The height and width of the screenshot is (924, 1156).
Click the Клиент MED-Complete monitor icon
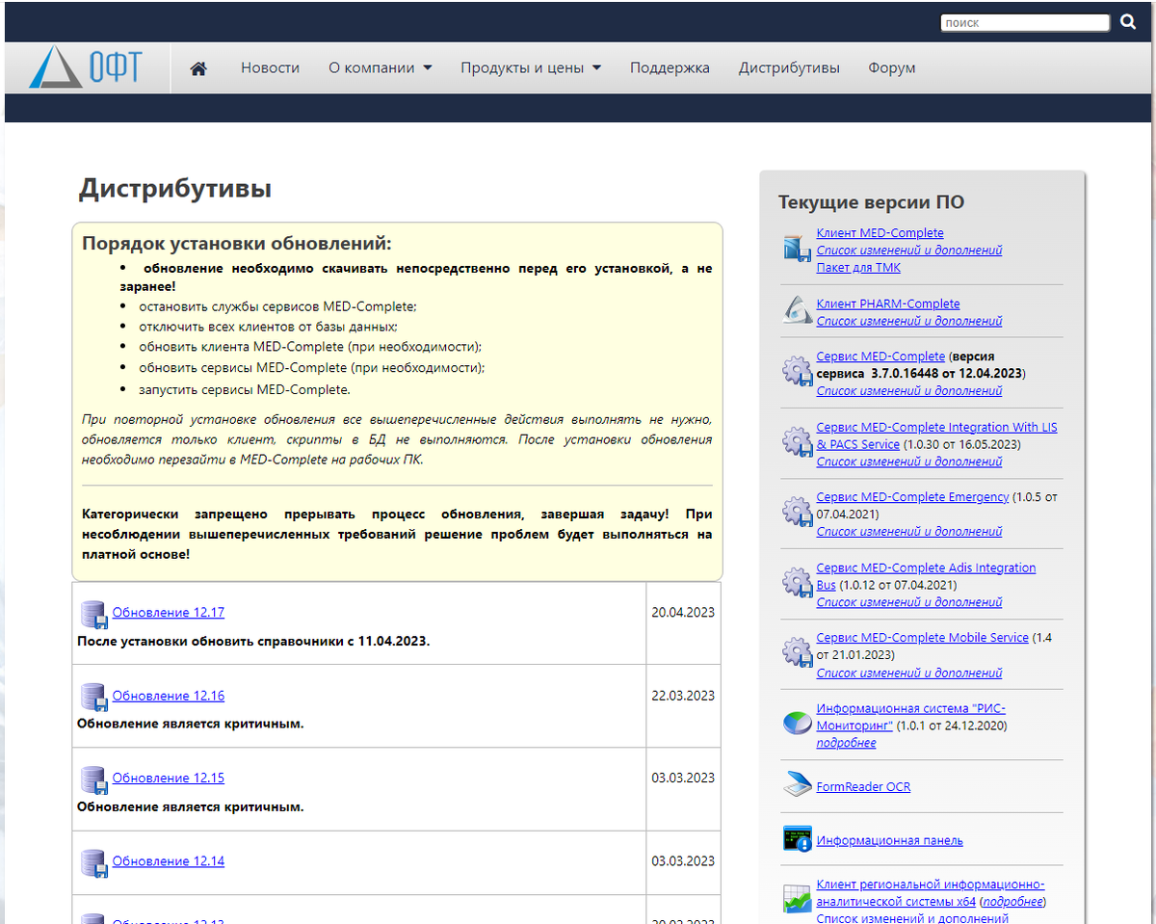tap(796, 249)
